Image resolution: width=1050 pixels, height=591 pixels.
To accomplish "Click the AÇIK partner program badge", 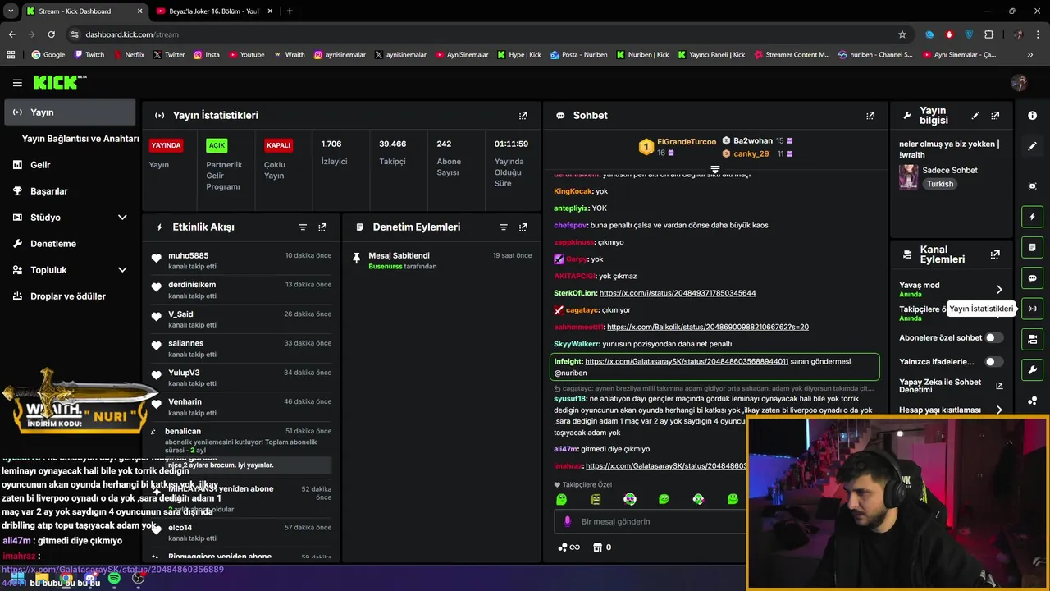I will [x=217, y=145].
